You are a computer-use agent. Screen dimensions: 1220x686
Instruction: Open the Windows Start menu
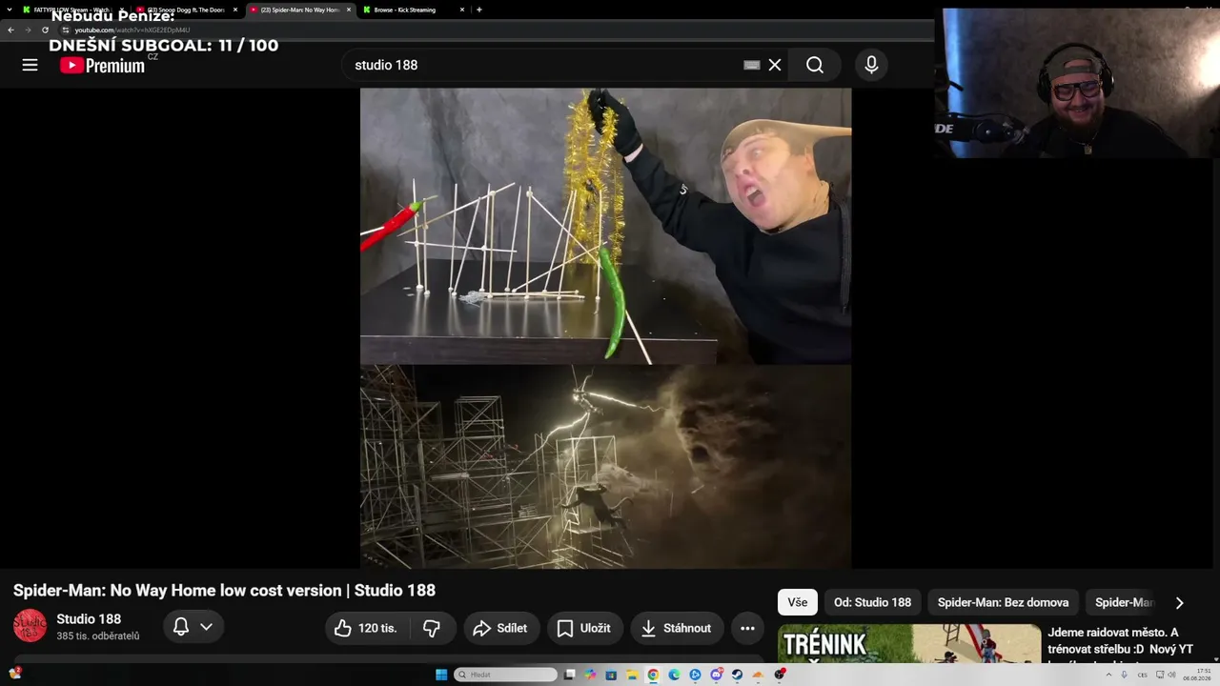[x=441, y=675]
